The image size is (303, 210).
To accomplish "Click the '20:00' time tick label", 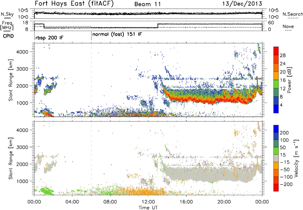I will [x=224, y=202].
